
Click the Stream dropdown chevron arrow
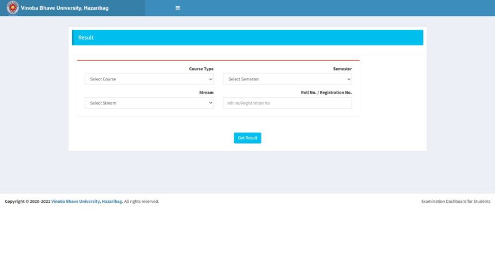[x=211, y=103]
